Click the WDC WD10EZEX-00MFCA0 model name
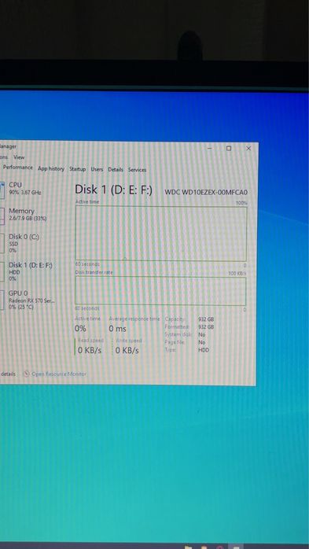The width and height of the screenshot is (309, 549). click(x=206, y=193)
